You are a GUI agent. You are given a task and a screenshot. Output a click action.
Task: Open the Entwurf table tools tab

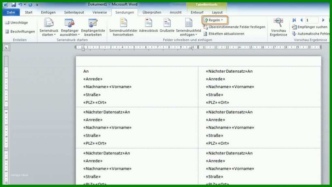click(x=197, y=12)
